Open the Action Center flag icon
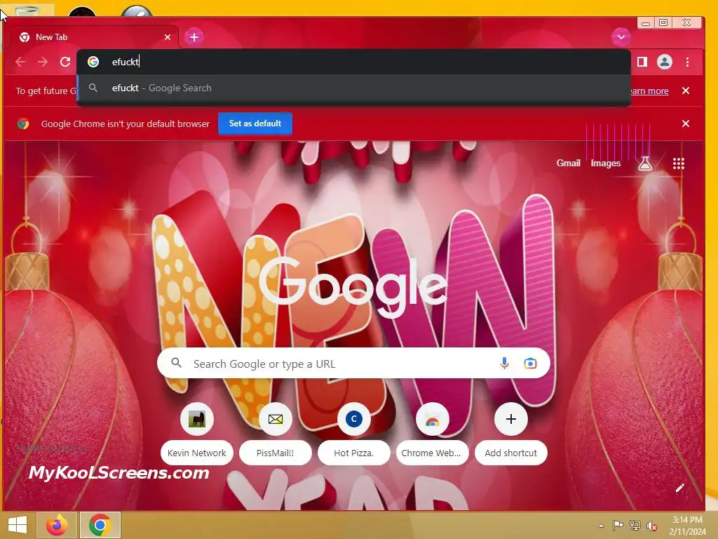Screen dimensions: 718x539 (x=618, y=525)
